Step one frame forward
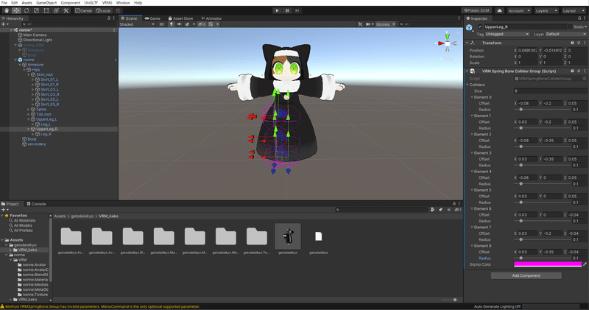 tap(297, 10)
